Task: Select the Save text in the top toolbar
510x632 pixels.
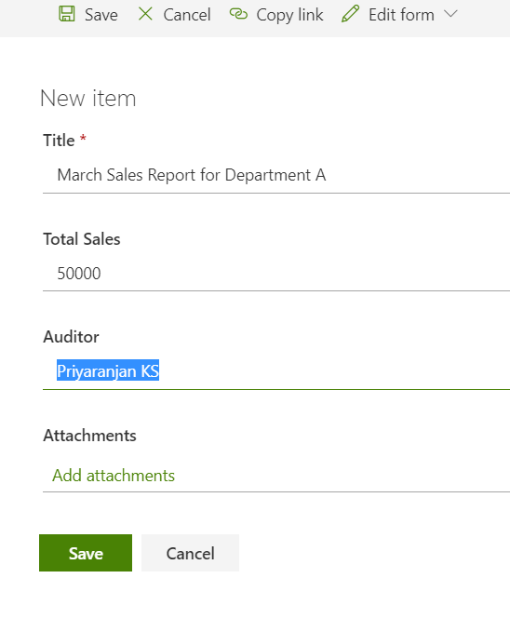Action: click(x=101, y=15)
